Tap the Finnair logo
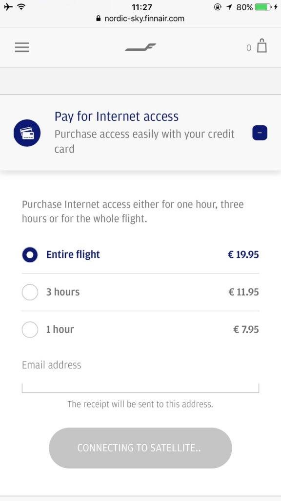 tap(140, 47)
